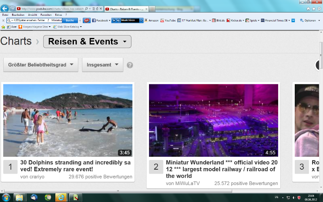Expand the Reisen & Events category dropdown
The width and height of the screenshot is (323, 202).
pyautogui.click(x=87, y=42)
